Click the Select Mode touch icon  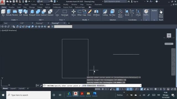click(x=161, y=13)
